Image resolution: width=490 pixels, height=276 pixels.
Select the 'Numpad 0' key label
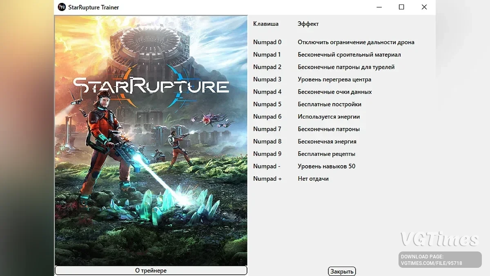pyautogui.click(x=267, y=42)
